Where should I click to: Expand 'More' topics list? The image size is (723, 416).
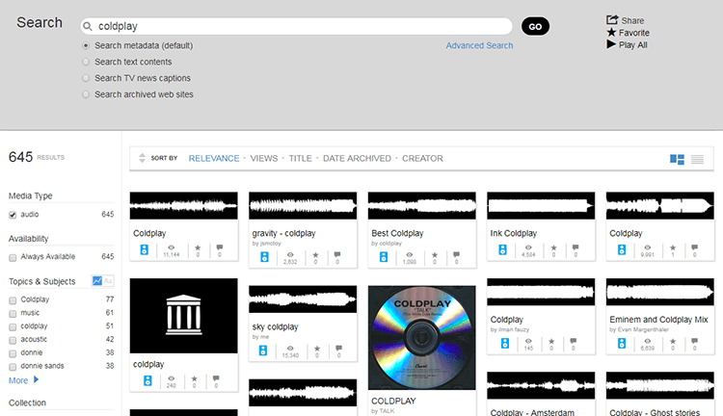tap(23, 380)
